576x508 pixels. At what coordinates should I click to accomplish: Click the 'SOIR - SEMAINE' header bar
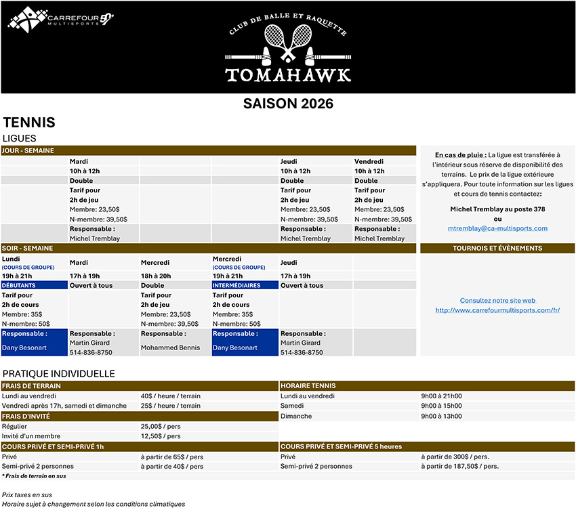point(208,248)
